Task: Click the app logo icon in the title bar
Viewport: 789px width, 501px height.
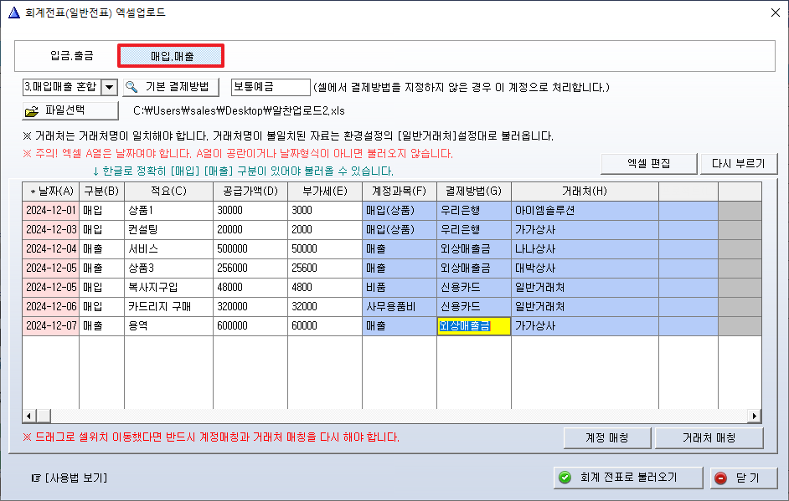Action: 14,12
